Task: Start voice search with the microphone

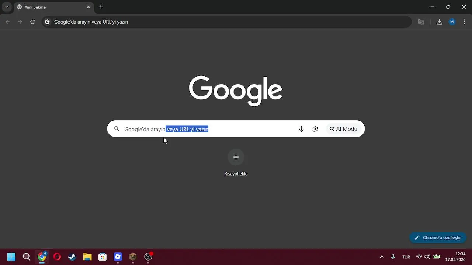Action: [x=301, y=129]
